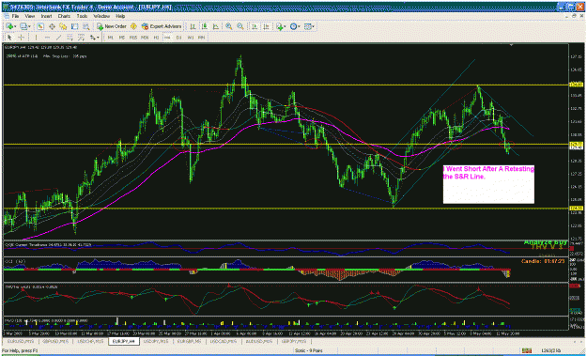Switch to the GBPUSD chart tab
This screenshot has height=356, width=587.
(x=55, y=341)
